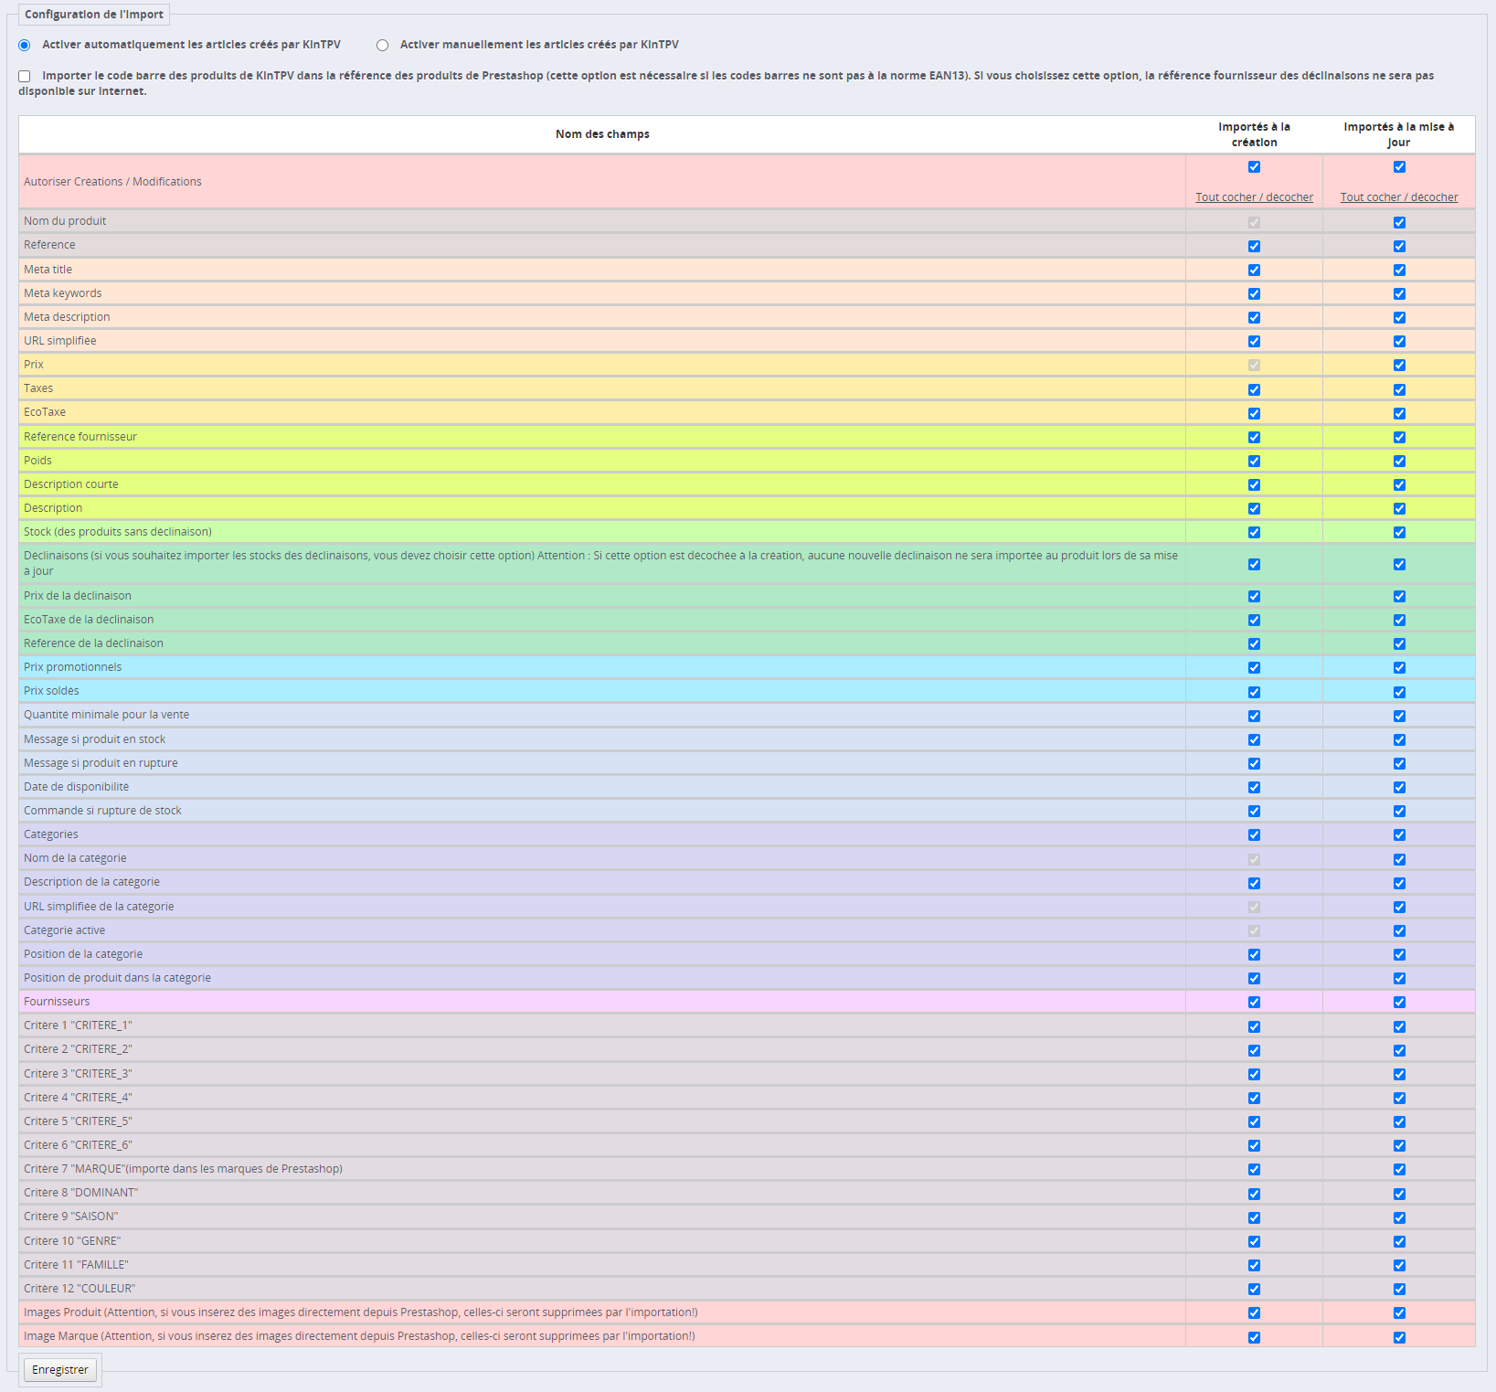Viewport: 1496px width, 1392px height.
Task: Toggle Taxes checkbox in creation column
Action: [x=1254, y=390]
